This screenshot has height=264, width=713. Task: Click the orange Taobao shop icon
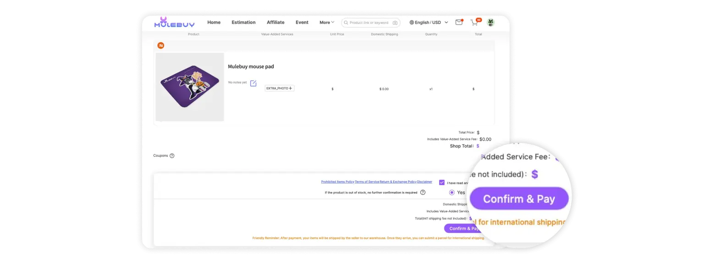(161, 45)
